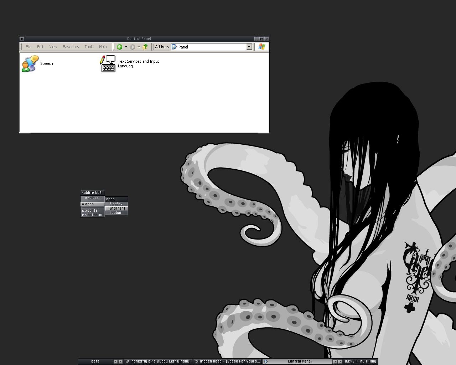The height and width of the screenshot is (365, 456).
Task: Open the Back history dropdown arrow
Action: (126, 47)
